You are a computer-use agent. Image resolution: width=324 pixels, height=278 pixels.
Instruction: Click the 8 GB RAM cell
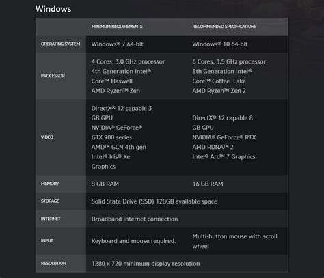tap(105, 184)
